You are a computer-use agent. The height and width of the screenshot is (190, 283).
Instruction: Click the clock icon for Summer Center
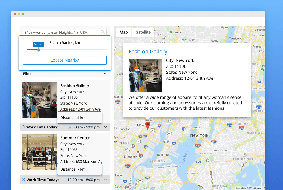[23, 180]
